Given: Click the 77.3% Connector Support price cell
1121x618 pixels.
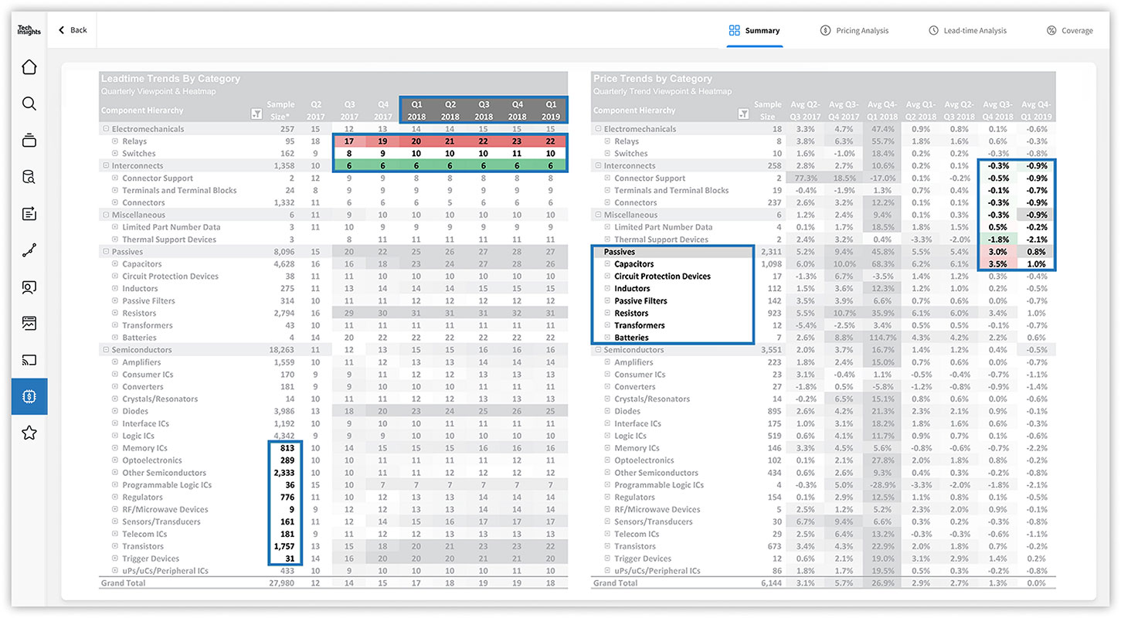Looking at the screenshot, I should pyautogui.click(x=804, y=178).
